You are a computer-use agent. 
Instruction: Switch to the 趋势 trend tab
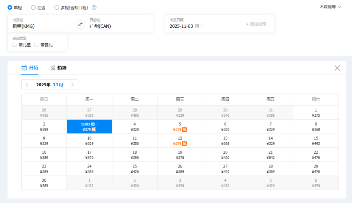pyautogui.click(x=58, y=68)
